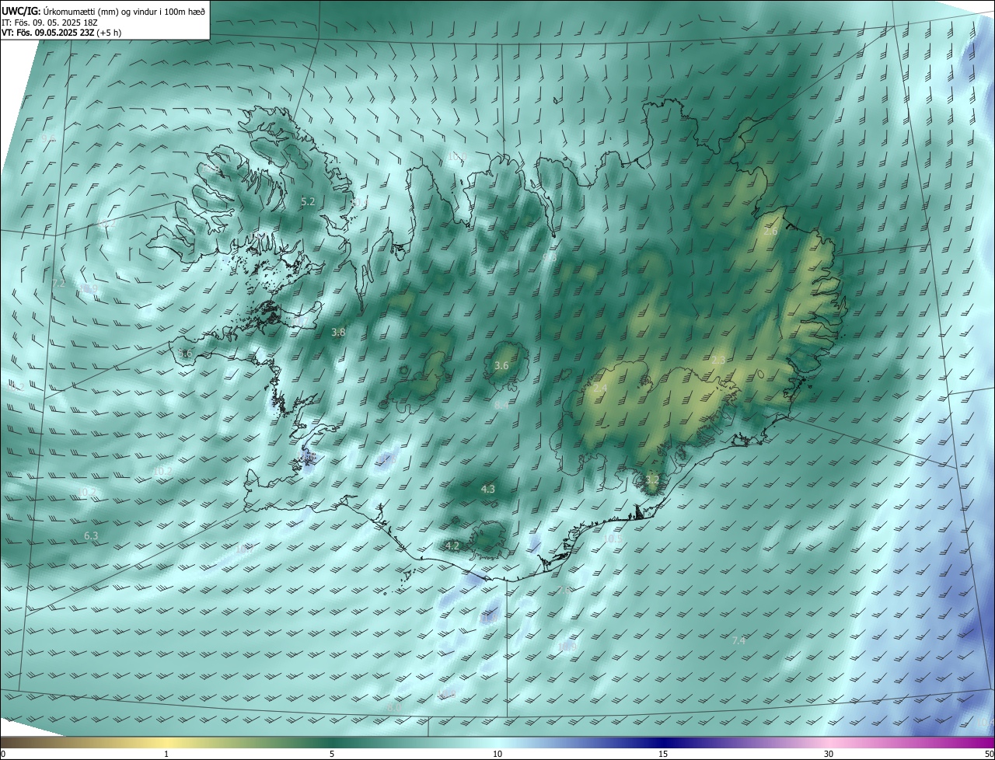Viewport: 995px width, 760px height.
Task: Click the 4.2 value near the south coast
Action: pyautogui.click(x=452, y=546)
